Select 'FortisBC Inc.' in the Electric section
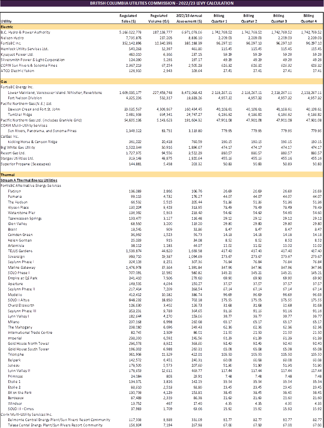The image size is (324, 428). [11, 43]
